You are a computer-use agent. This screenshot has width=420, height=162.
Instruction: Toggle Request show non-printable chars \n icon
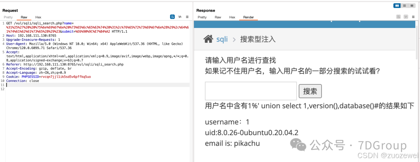[x=180, y=17]
